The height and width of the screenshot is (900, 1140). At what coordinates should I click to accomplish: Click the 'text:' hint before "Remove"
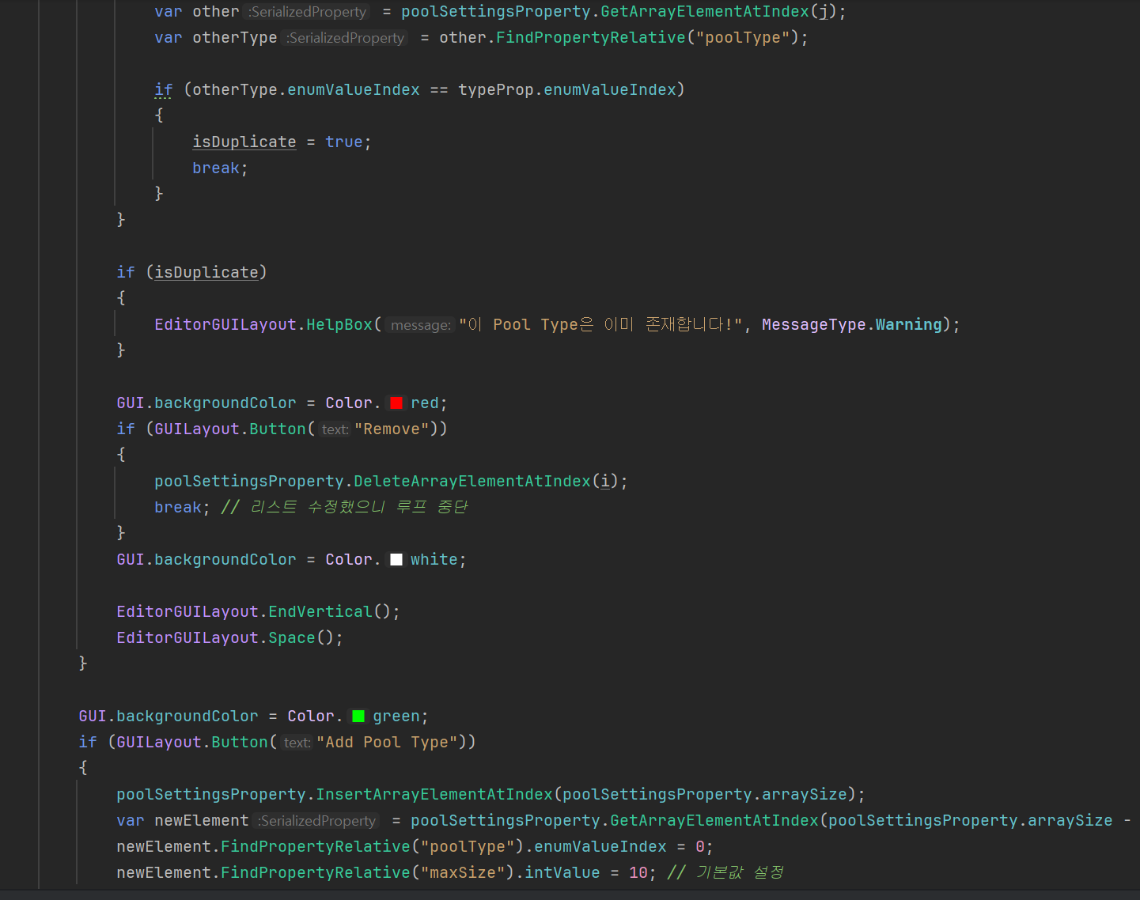pyautogui.click(x=335, y=429)
